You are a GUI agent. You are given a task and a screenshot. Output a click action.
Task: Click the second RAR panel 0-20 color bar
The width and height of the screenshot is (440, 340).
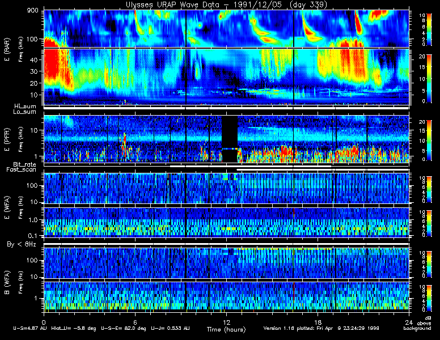click(x=429, y=79)
